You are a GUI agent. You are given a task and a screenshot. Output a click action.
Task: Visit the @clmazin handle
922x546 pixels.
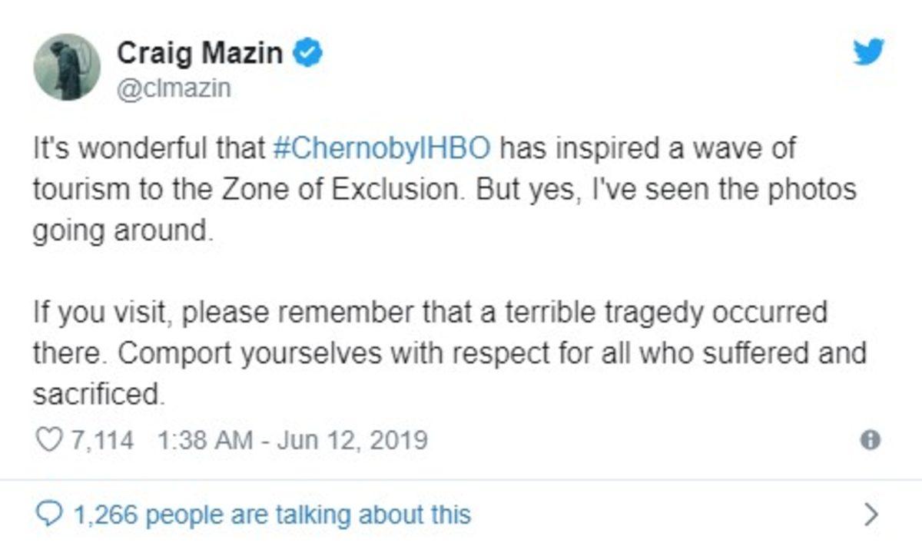[174, 89]
